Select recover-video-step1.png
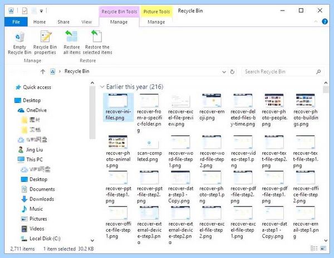Image resolution: width=334 pixels, height=258 pixels. [x=243, y=152]
